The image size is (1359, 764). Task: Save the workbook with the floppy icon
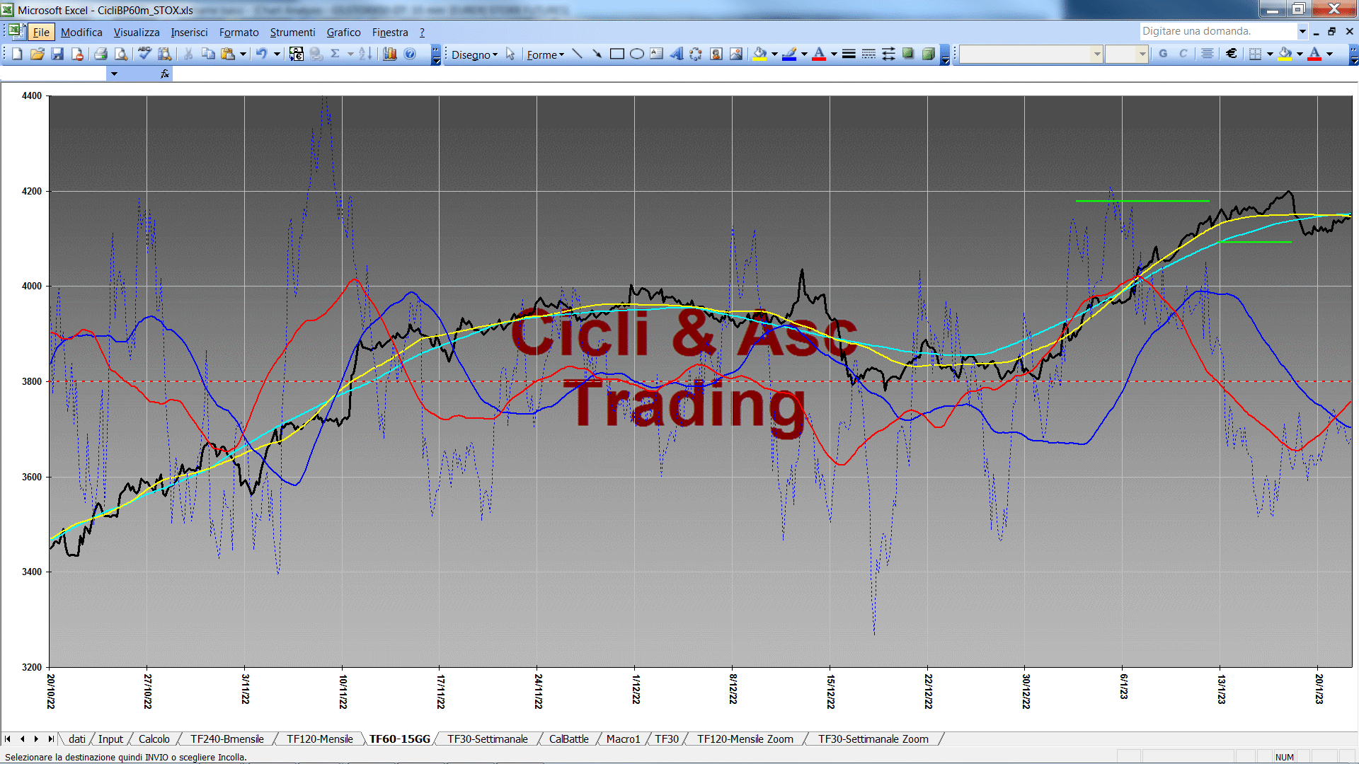tap(57, 54)
